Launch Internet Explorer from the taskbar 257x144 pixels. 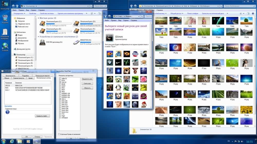[12, 141]
